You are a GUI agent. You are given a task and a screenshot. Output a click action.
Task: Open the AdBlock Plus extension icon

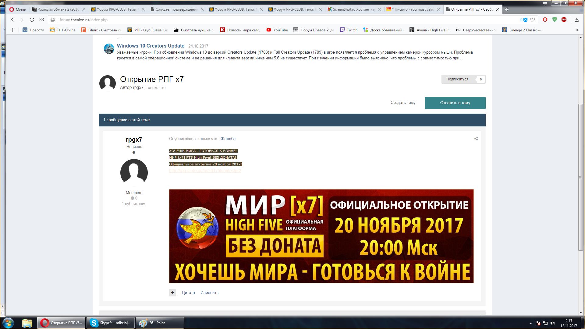(x=564, y=19)
